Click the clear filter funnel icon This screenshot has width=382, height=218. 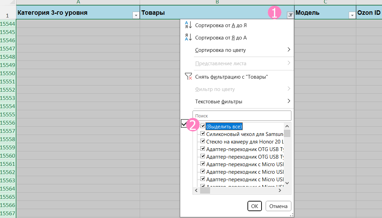coord(188,77)
